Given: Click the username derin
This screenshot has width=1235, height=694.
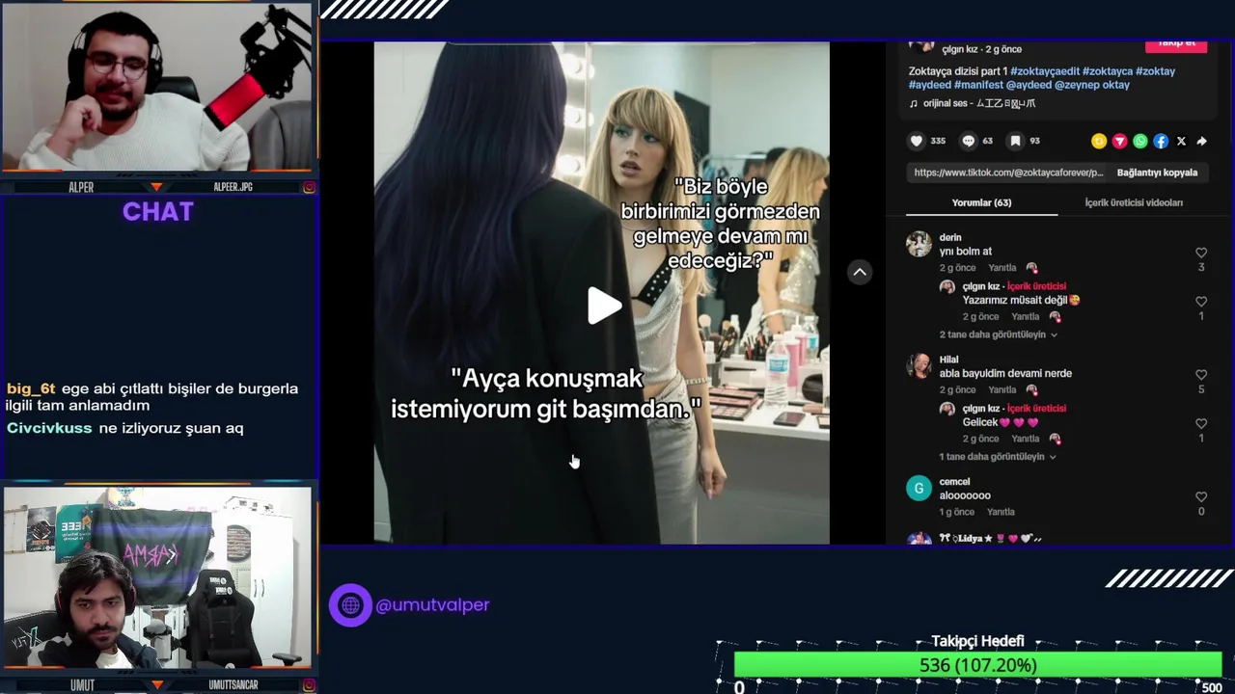Looking at the screenshot, I should pyautogui.click(x=950, y=237).
